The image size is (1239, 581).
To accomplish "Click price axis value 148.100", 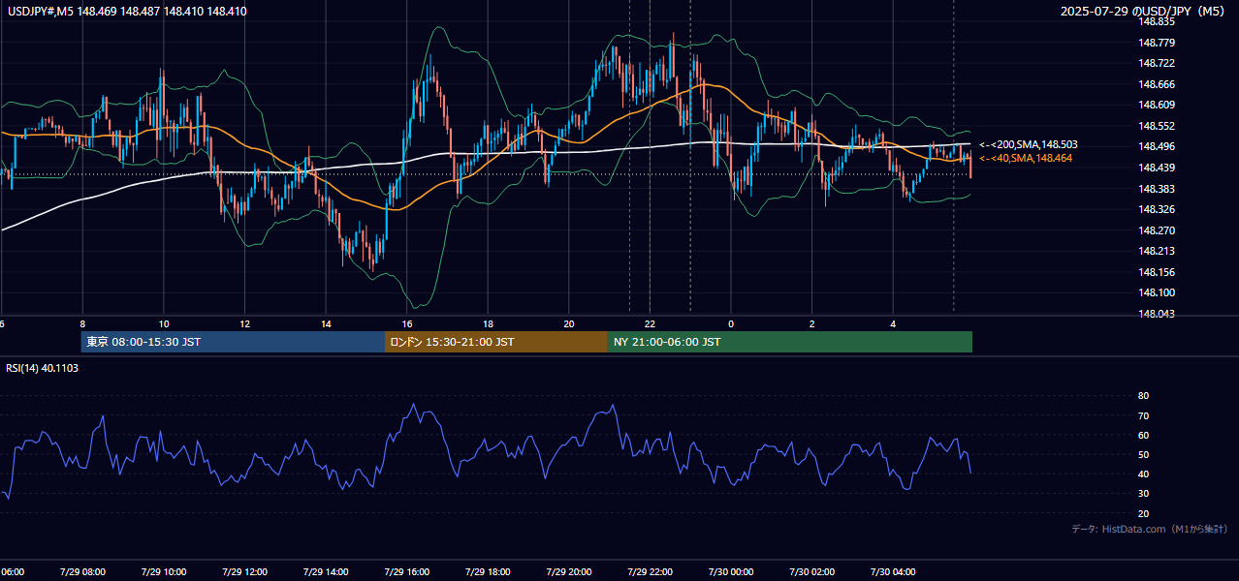I will tap(1156, 292).
